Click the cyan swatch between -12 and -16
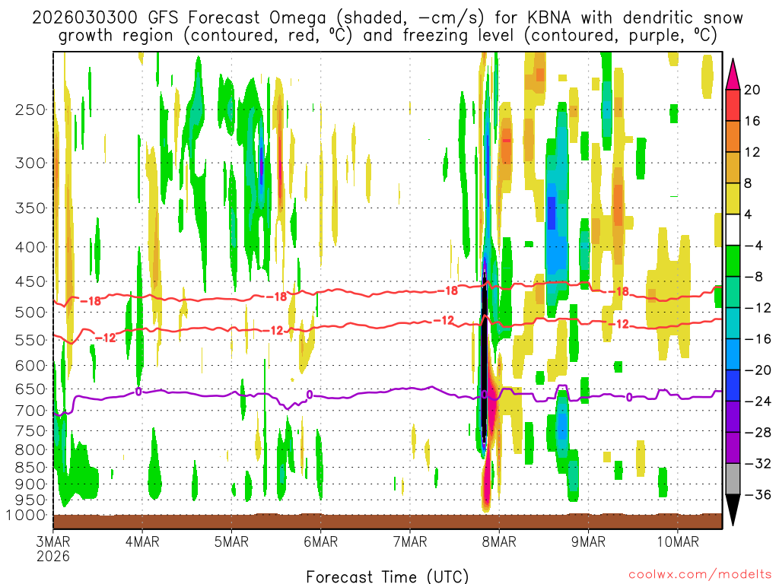This screenshot has height=584, width=779. [x=733, y=323]
